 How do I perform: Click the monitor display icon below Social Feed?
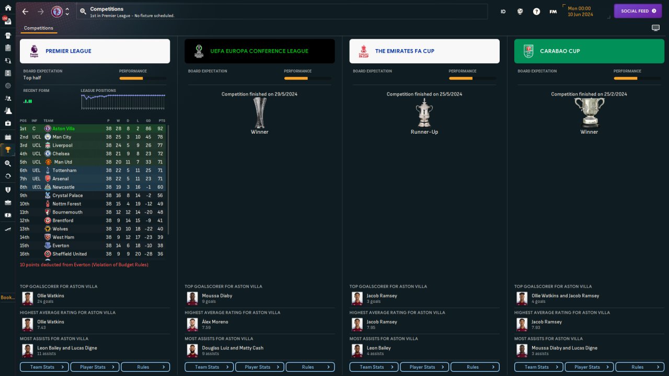tap(655, 28)
